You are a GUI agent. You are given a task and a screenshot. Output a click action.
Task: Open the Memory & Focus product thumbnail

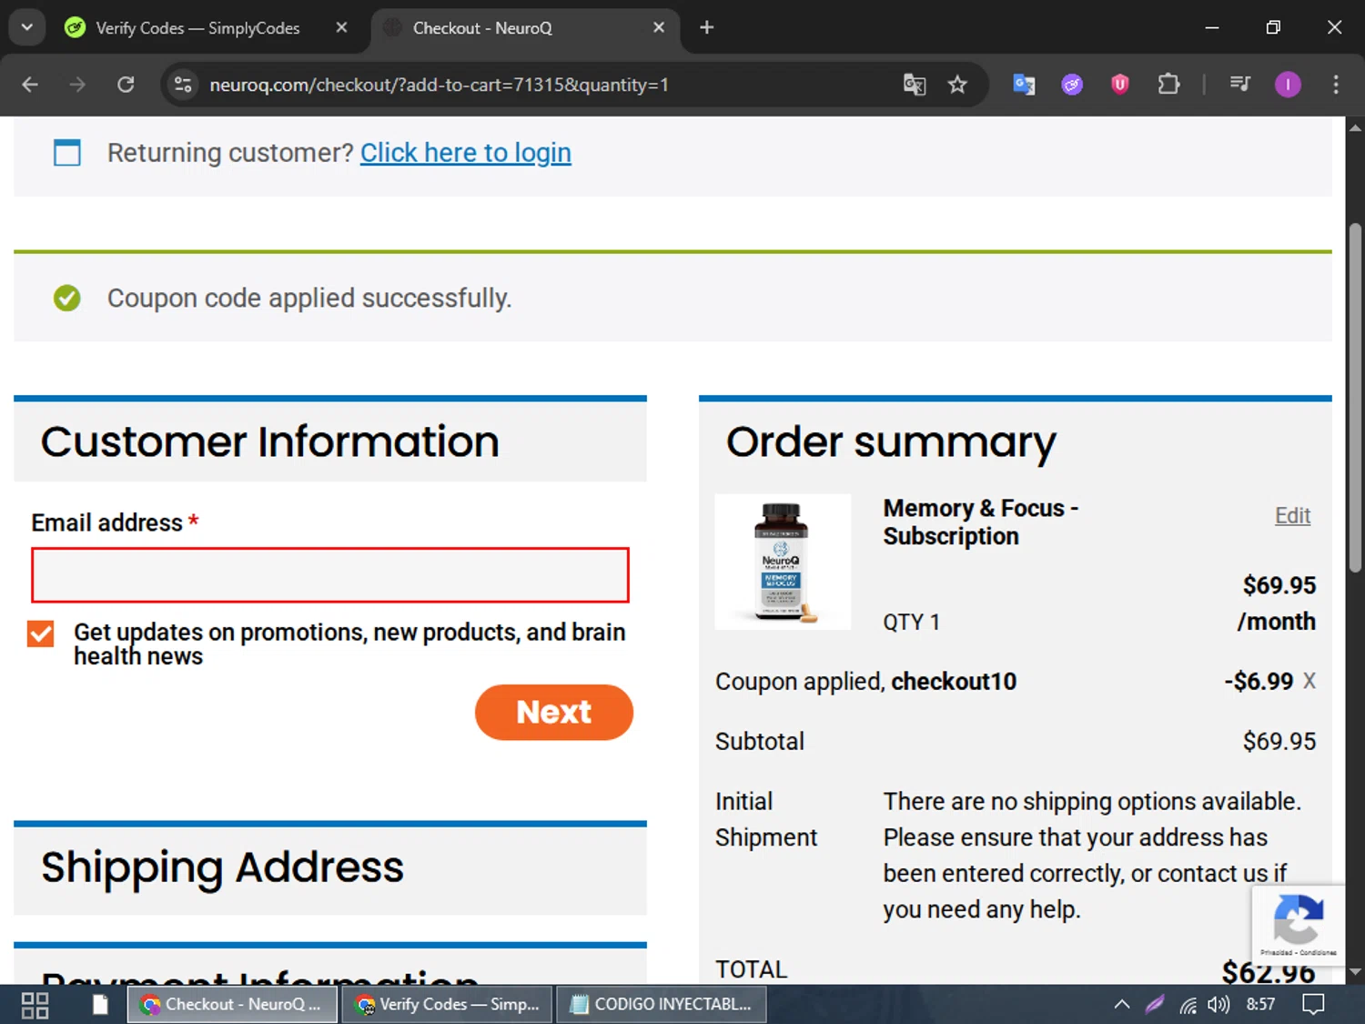point(783,562)
